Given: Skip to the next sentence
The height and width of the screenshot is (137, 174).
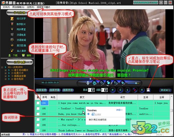Looking at the screenshot, I should [x=115, y=83].
